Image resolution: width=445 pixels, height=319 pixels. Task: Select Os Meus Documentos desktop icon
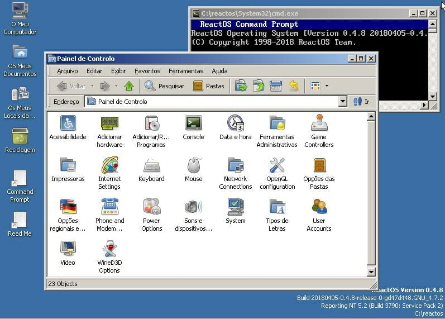[20, 61]
